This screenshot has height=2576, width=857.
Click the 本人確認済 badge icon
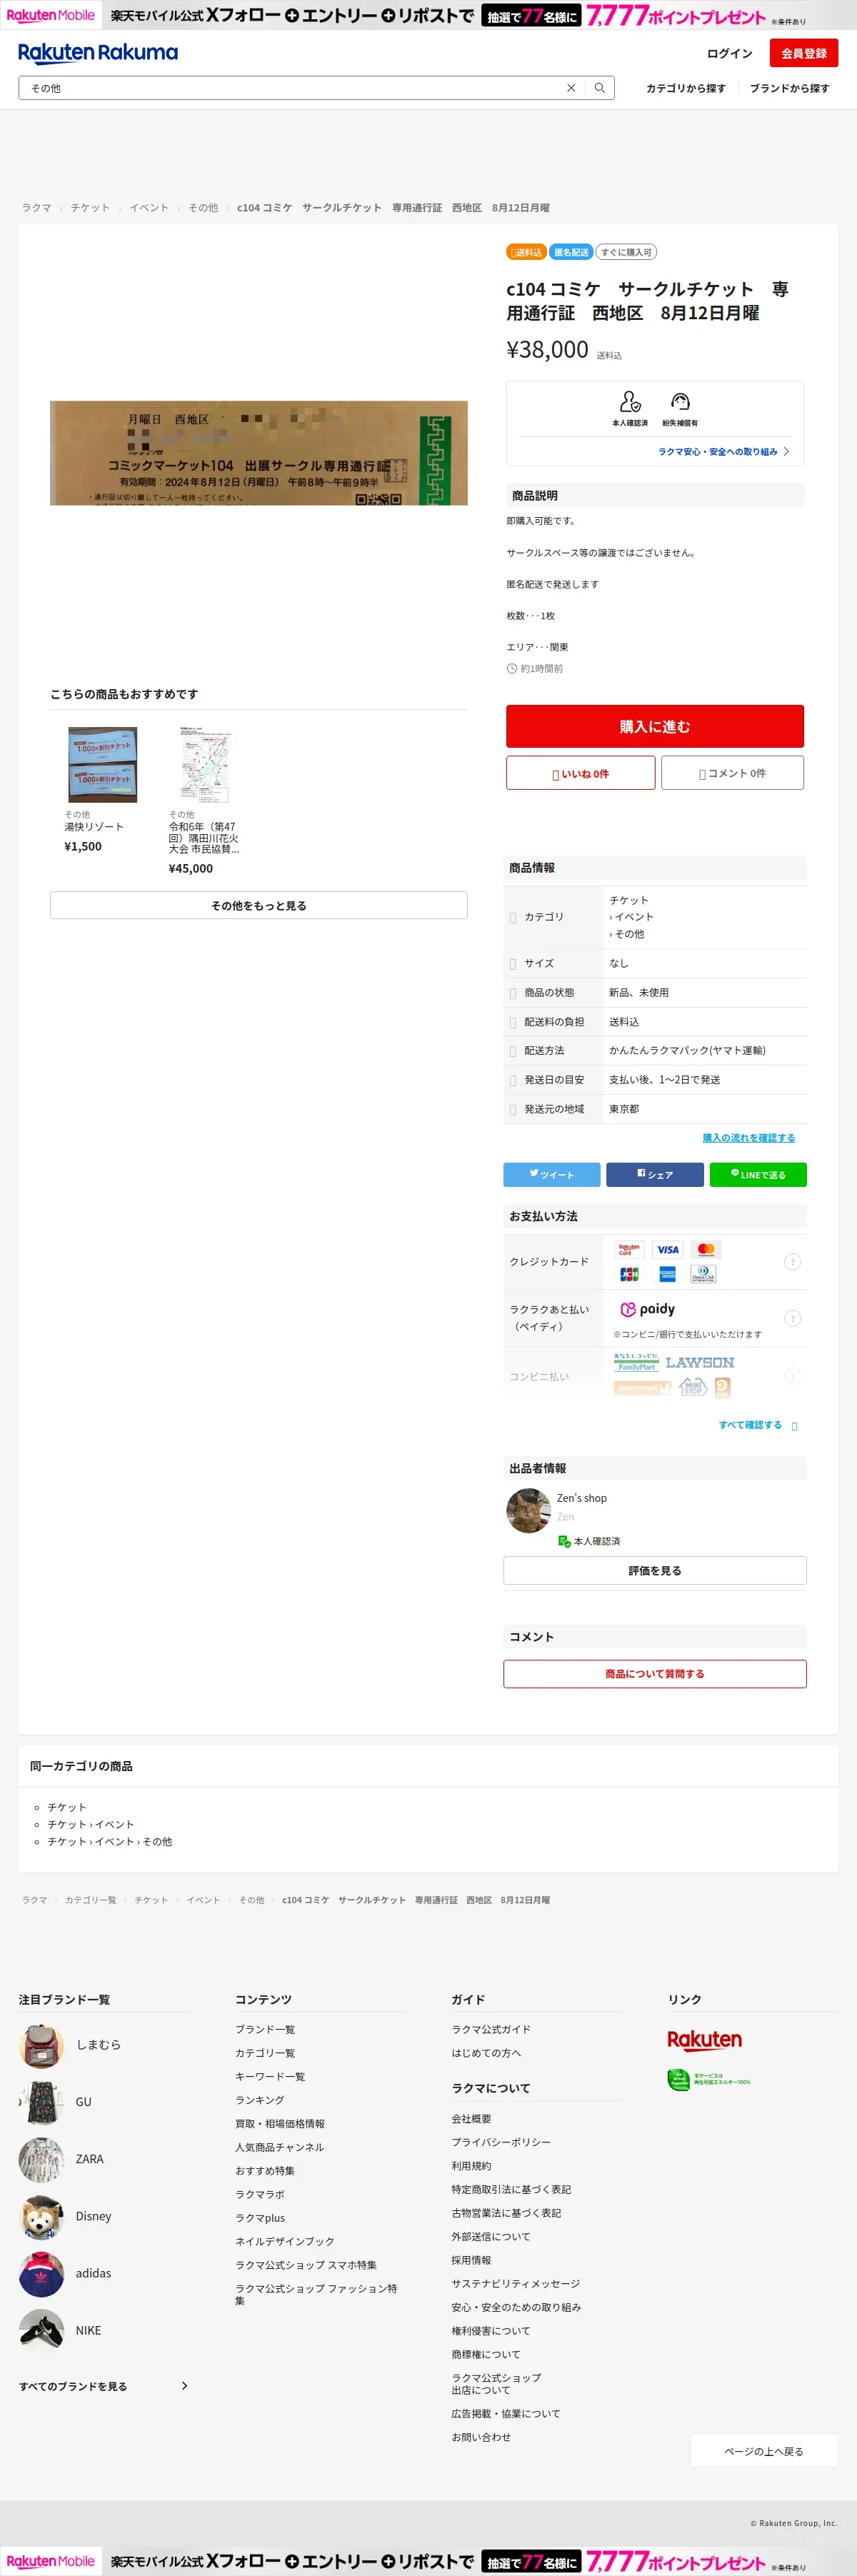tap(630, 401)
